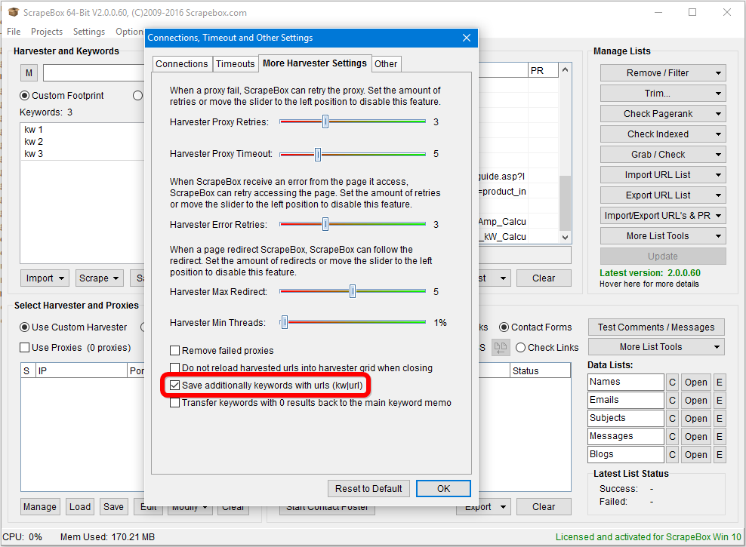Check Transfer keywords with 0 results option
Viewport: 746px width, 547px height.
pyautogui.click(x=175, y=403)
